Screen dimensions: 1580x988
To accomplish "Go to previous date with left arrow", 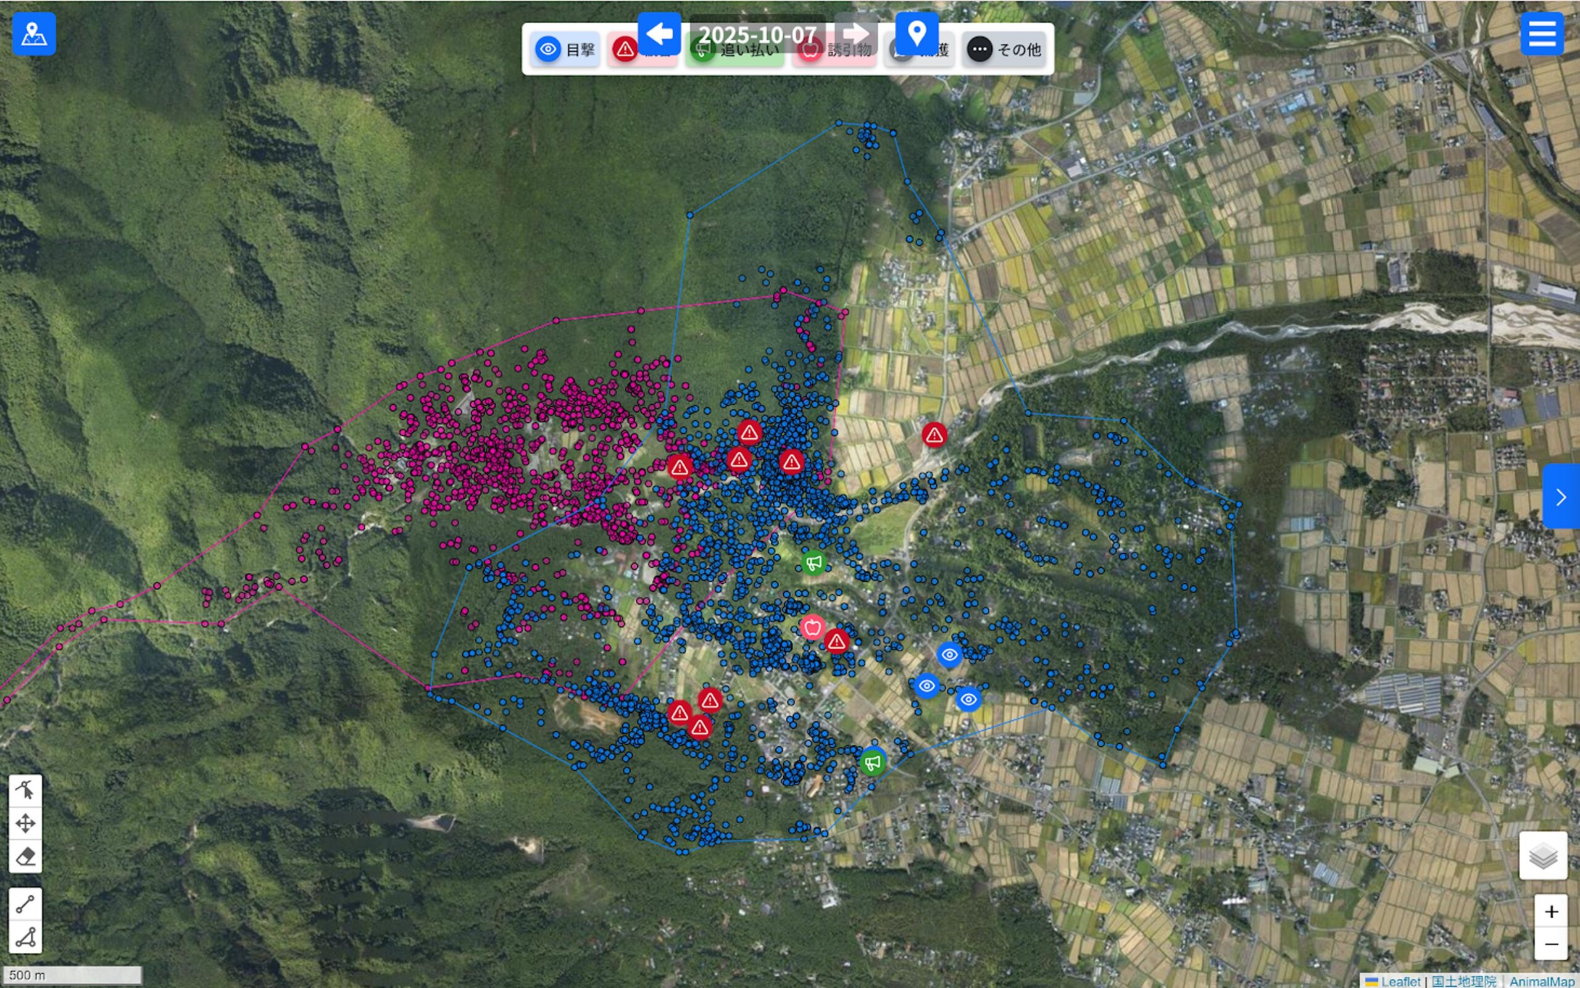I will 659,33.
